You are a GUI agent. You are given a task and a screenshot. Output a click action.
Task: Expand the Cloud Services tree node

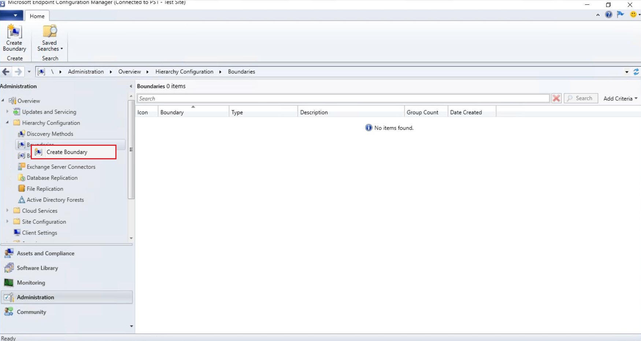[x=7, y=211]
